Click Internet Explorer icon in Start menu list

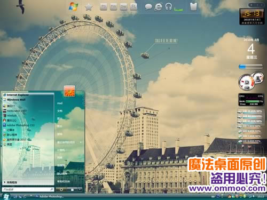point(5,95)
